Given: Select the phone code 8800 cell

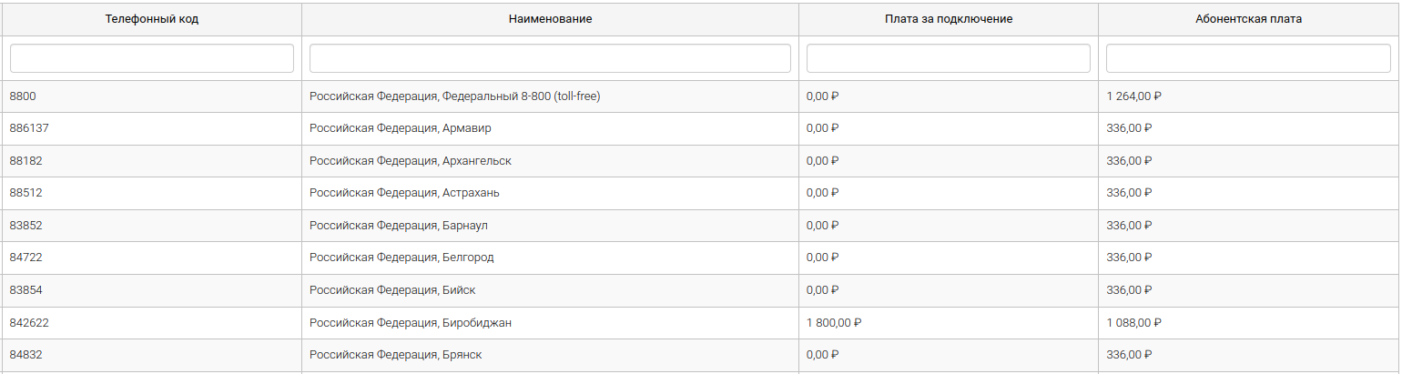Looking at the screenshot, I should pos(23,96).
